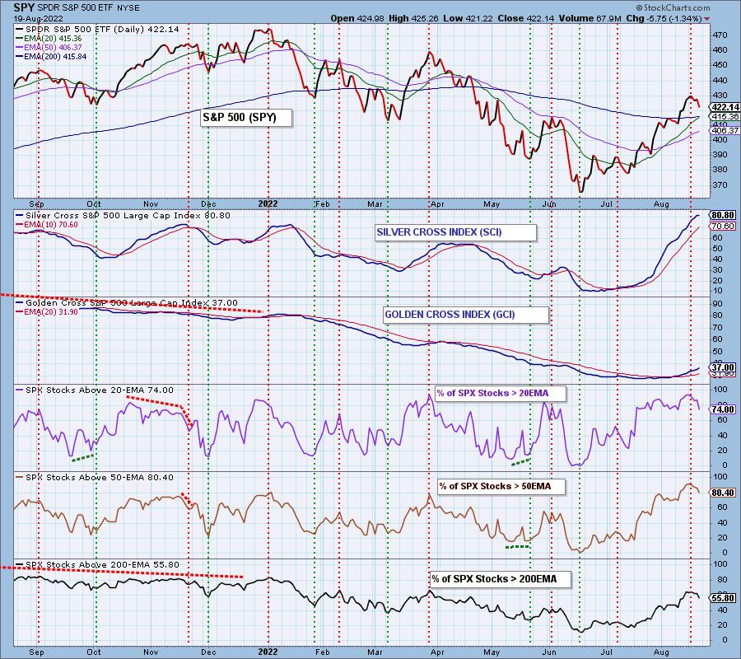Click the Volume 67.9M header value
Screen dimensions: 741x659
tap(590, 18)
